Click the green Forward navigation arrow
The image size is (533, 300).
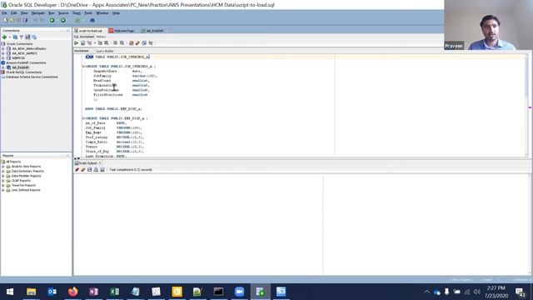63,20
